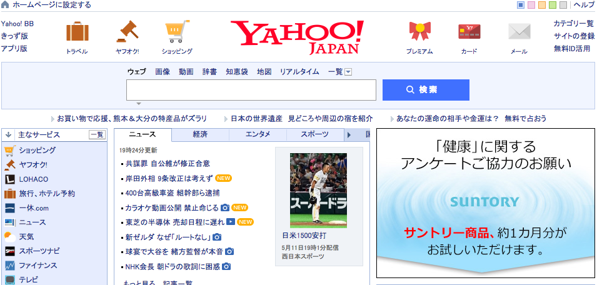Open the きっず版 link
Viewport: 597px width, 285px height.
click(x=14, y=36)
